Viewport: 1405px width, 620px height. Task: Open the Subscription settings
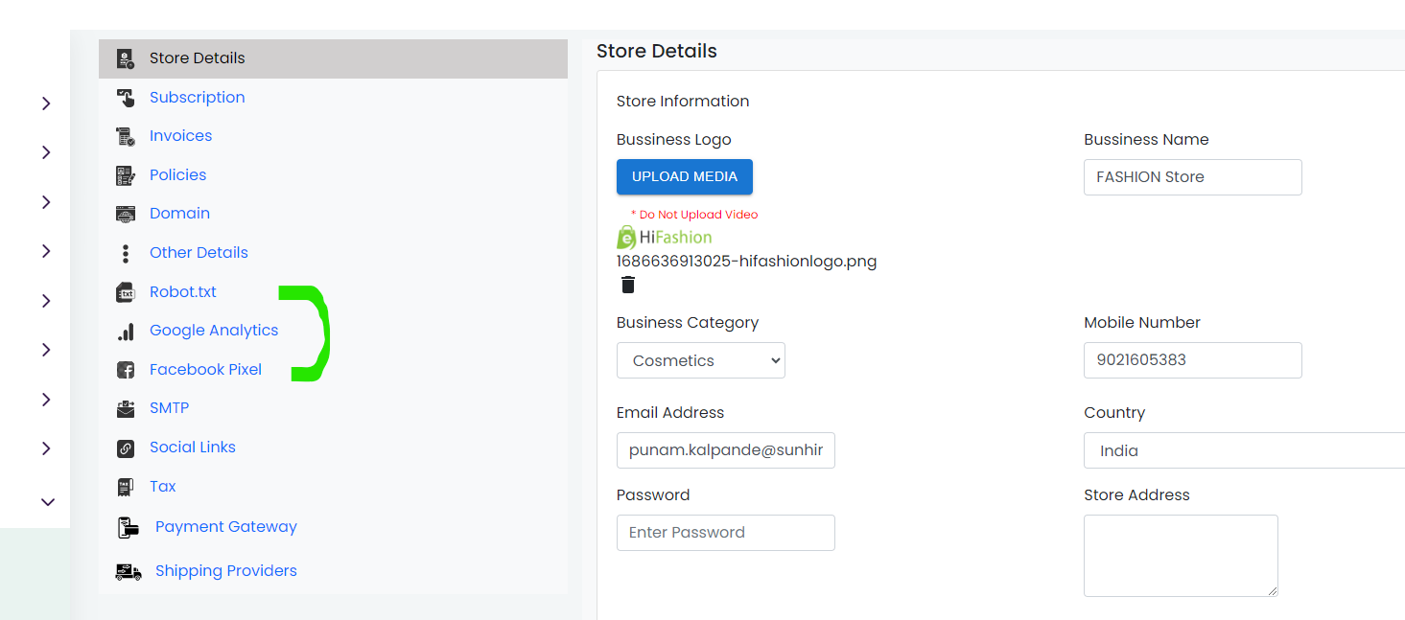click(197, 97)
